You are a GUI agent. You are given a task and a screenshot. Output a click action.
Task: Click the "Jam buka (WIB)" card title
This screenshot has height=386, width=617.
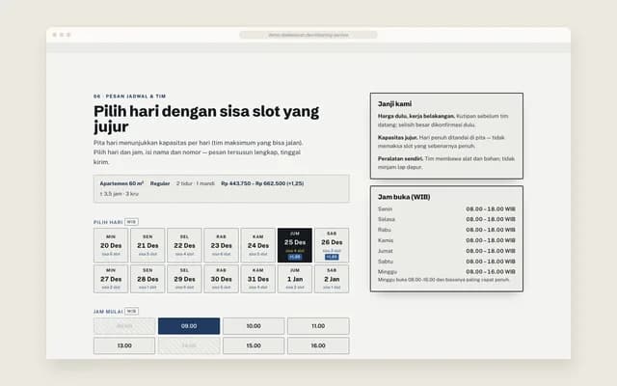(404, 197)
